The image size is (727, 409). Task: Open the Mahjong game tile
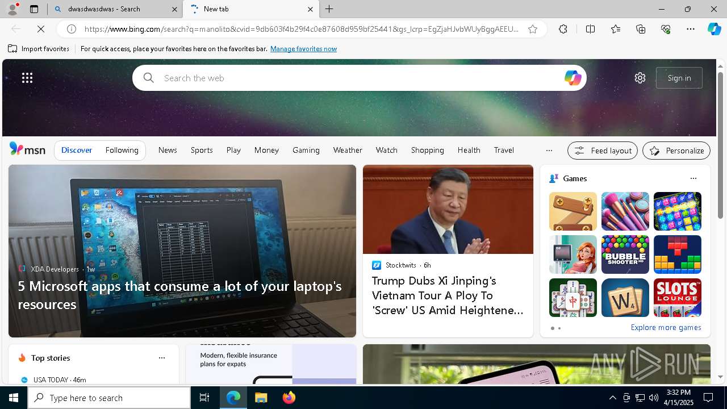(573, 298)
